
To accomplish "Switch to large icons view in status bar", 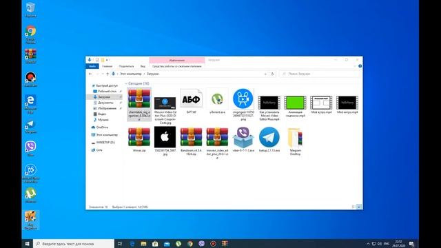I will pos(359,207).
